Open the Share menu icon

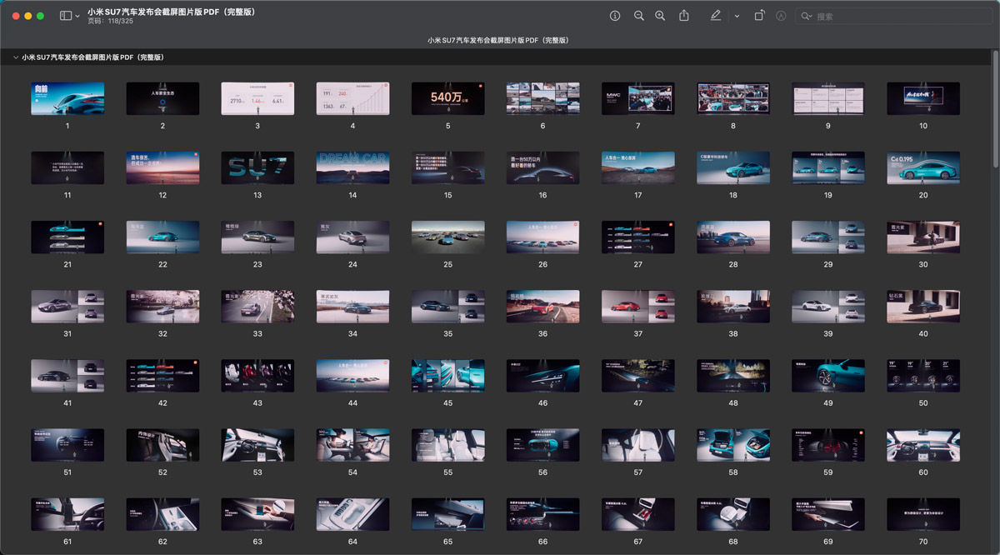684,16
